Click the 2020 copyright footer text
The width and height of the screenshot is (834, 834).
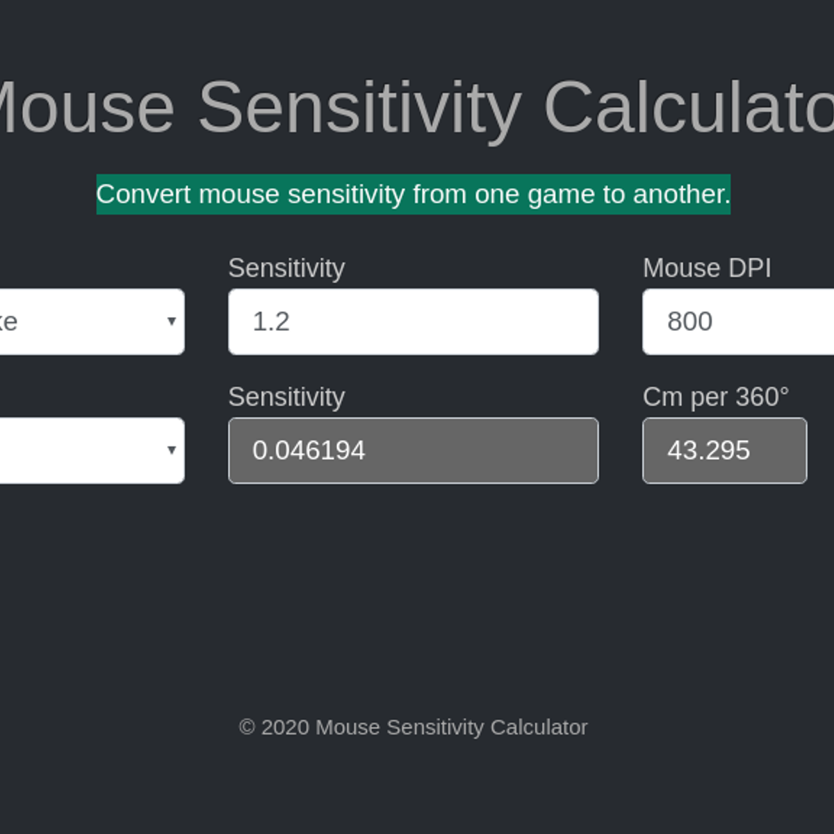413,727
